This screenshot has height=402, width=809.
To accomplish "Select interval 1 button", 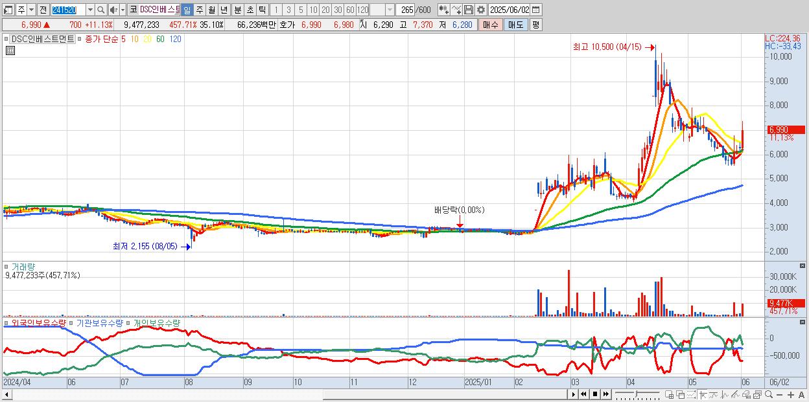I will pyautogui.click(x=276, y=10).
